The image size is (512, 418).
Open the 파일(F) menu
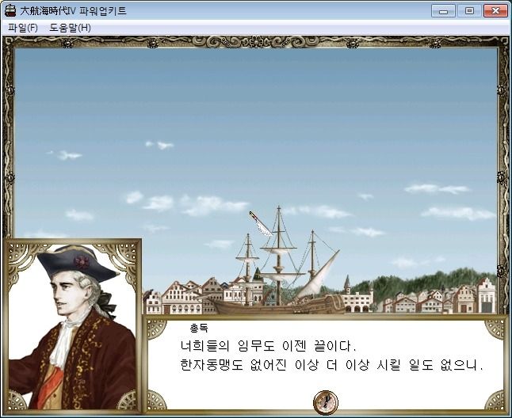coord(23,28)
